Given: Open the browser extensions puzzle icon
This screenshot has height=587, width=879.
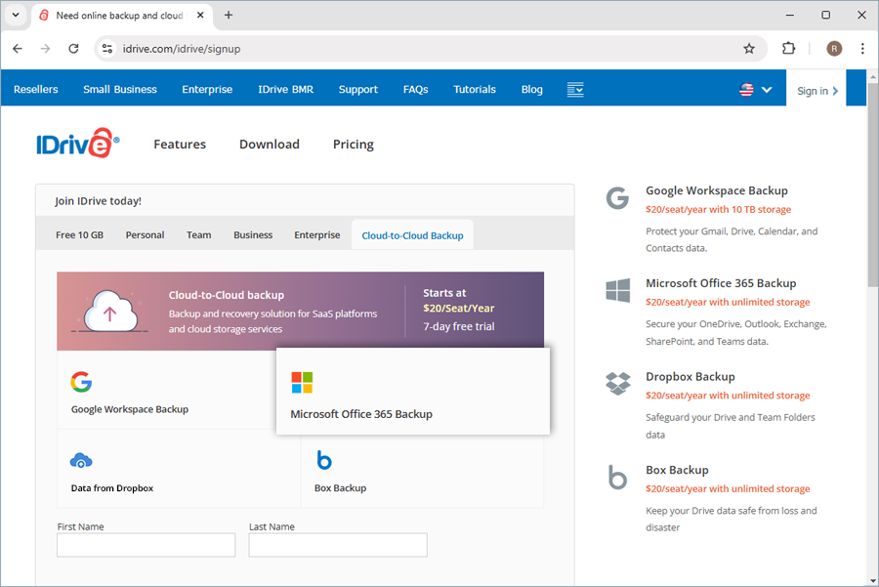Looking at the screenshot, I should click(789, 49).
